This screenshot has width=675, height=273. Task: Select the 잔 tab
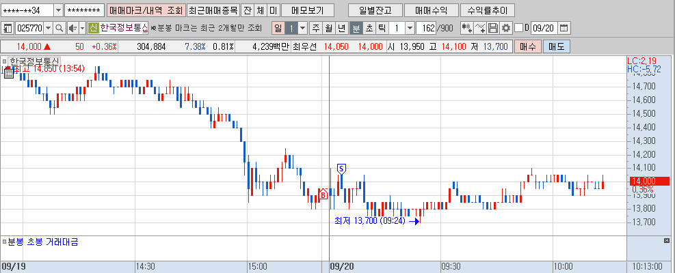click(248, 10)
